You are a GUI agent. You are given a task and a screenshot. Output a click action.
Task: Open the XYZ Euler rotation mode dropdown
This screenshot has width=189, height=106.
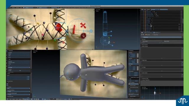[133, 64]
